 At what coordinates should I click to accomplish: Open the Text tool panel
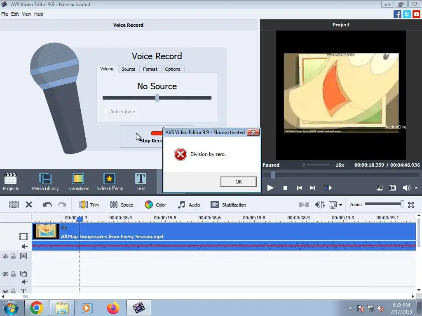pyautogui.click(x=141, y=181)
